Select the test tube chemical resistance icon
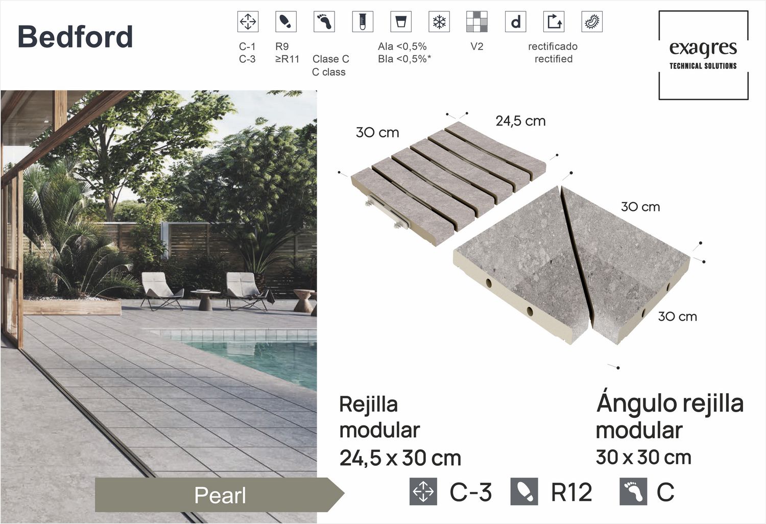 click(x=363, y=21)
